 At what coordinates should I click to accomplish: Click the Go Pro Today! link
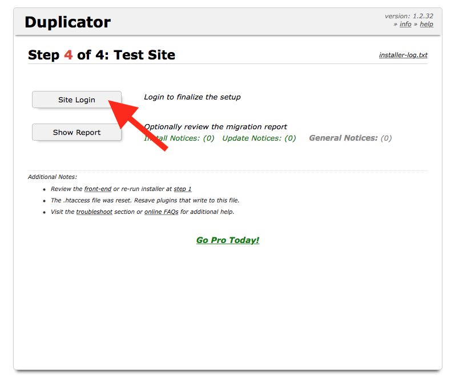pyautogui.click(x=228, y=240)
